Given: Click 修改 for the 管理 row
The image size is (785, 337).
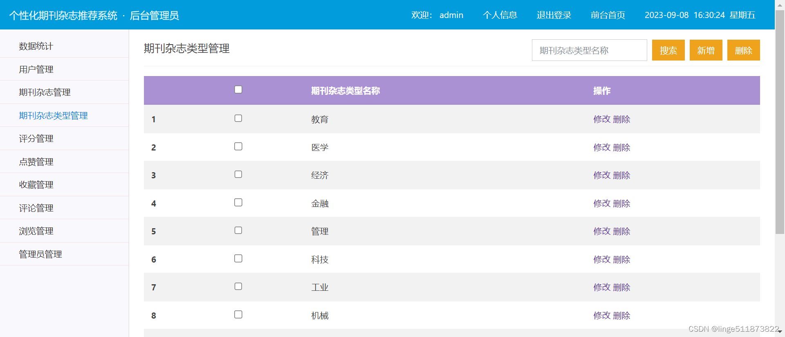Looking at the screenshot, I should coord(602,231).
